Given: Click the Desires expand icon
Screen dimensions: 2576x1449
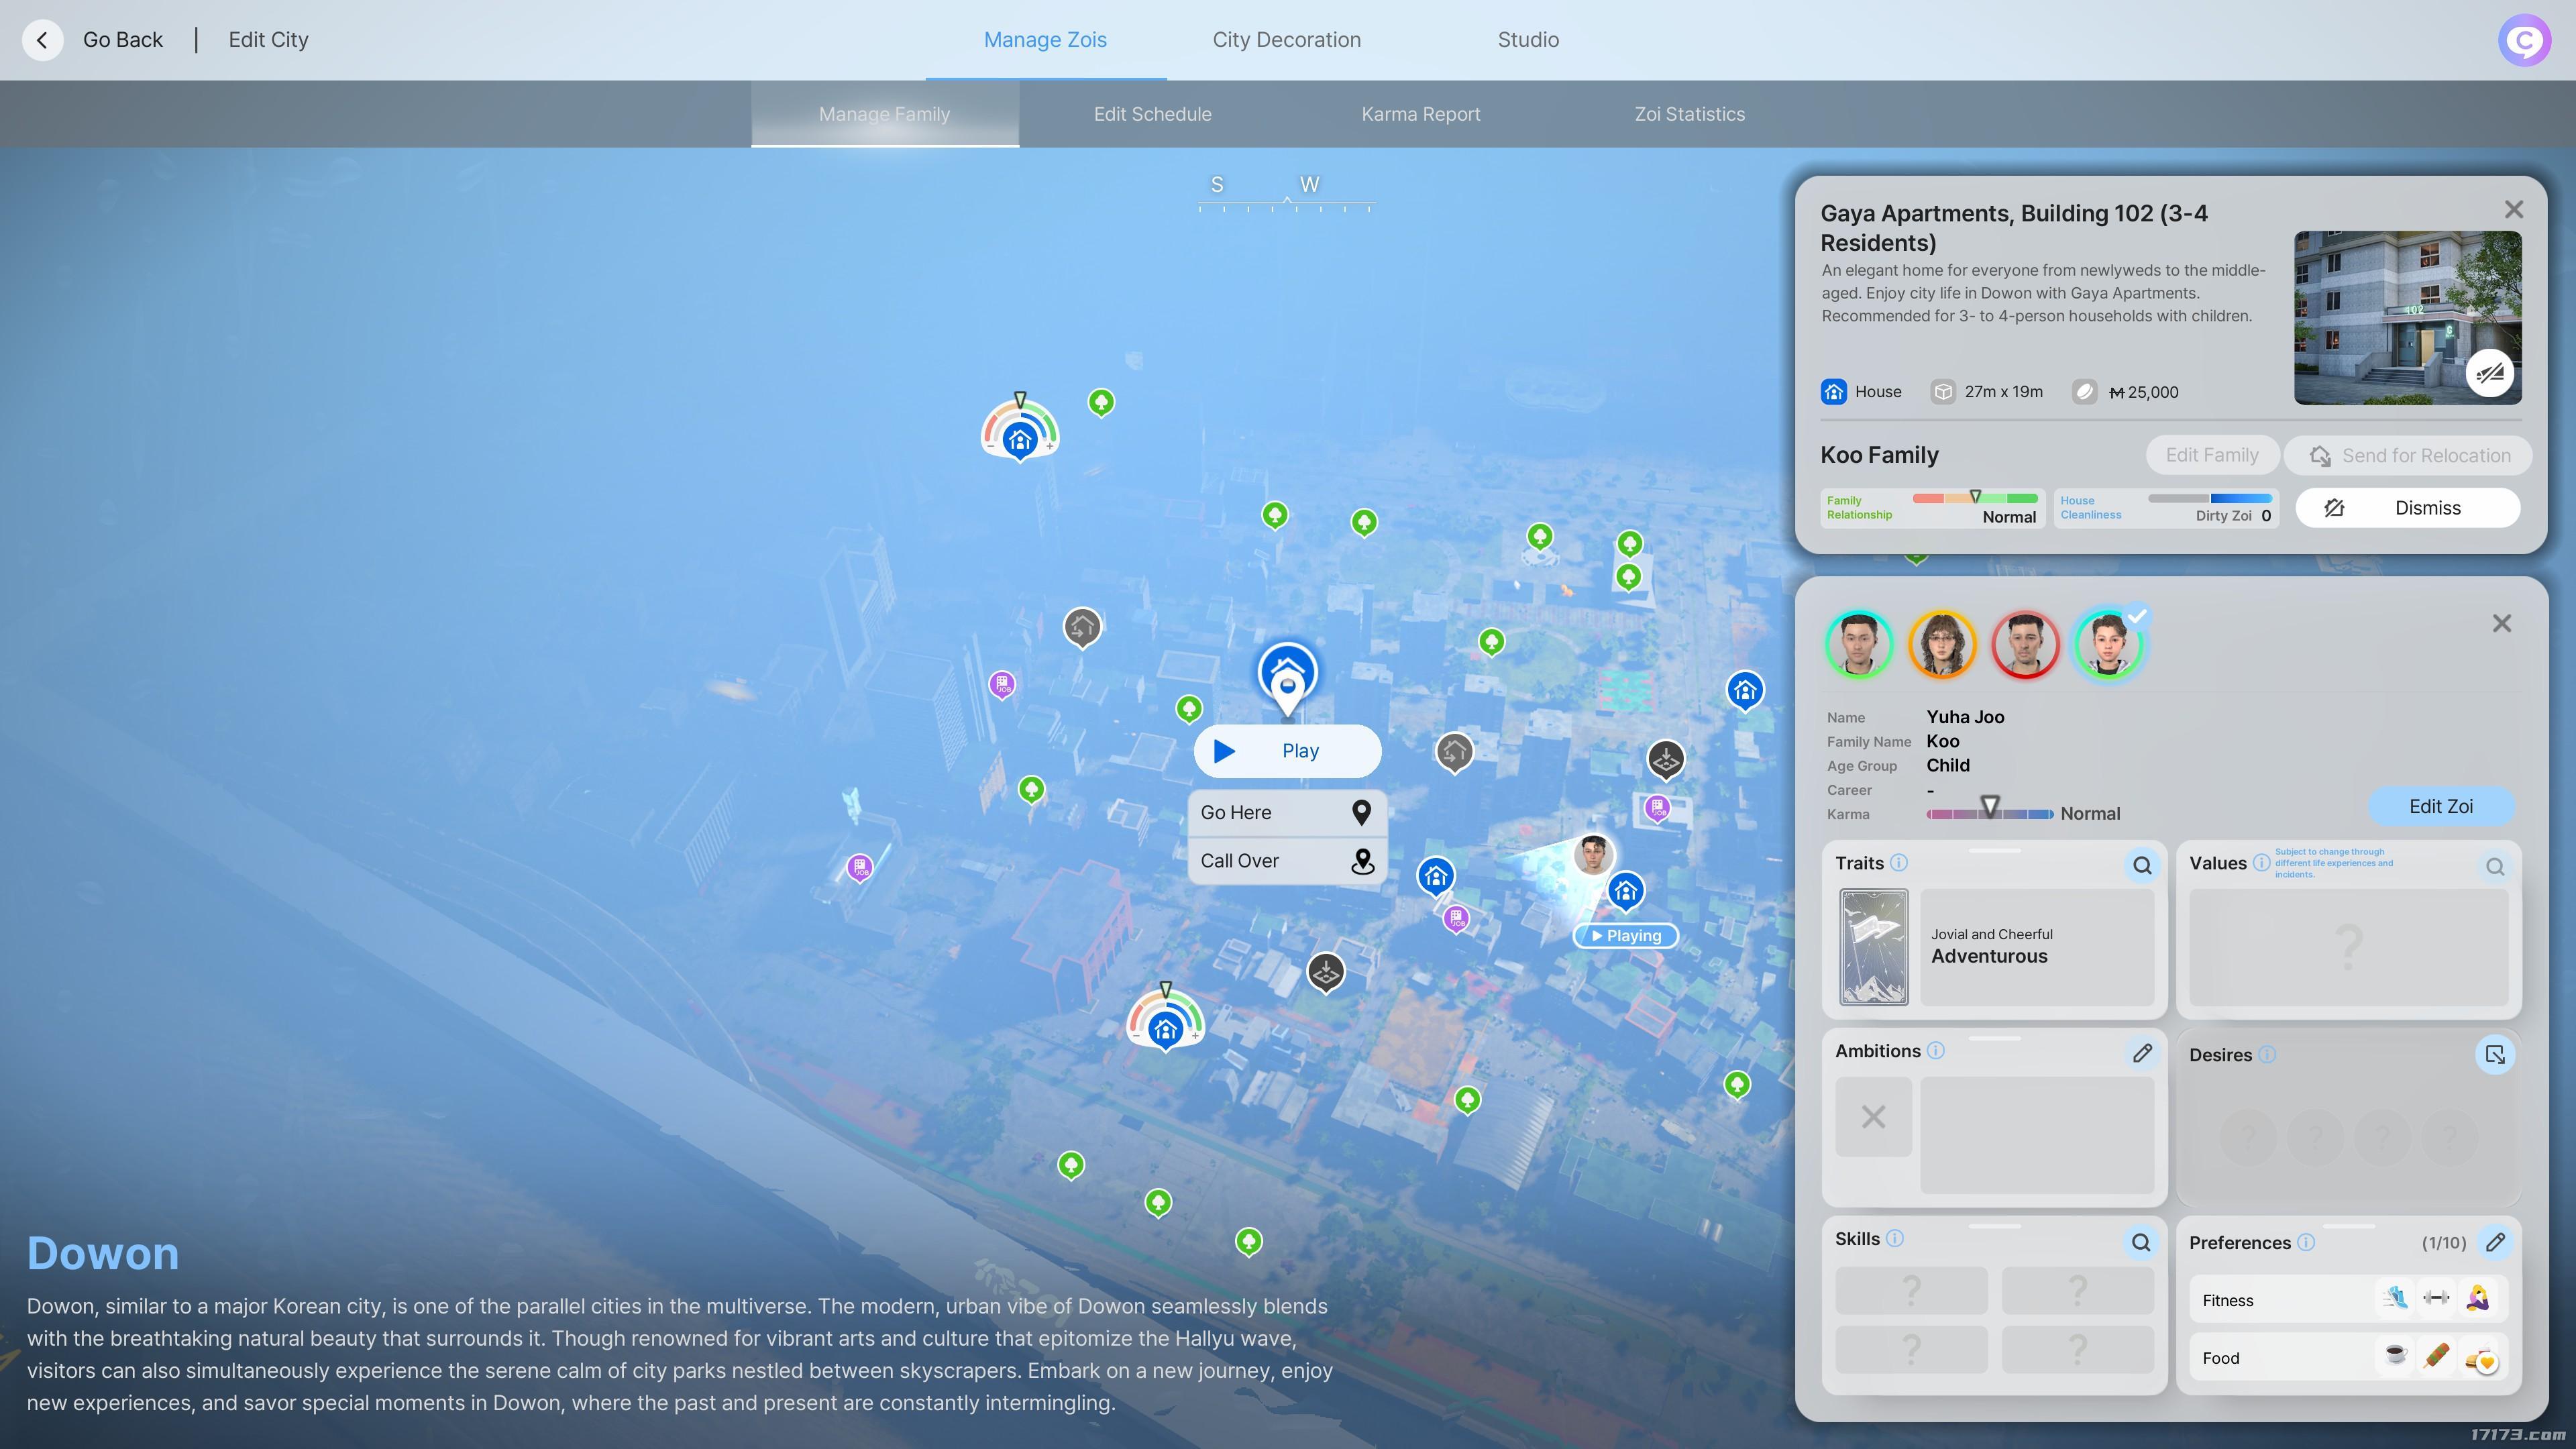Looking at the screenshot, I should coord(2494,1054).
